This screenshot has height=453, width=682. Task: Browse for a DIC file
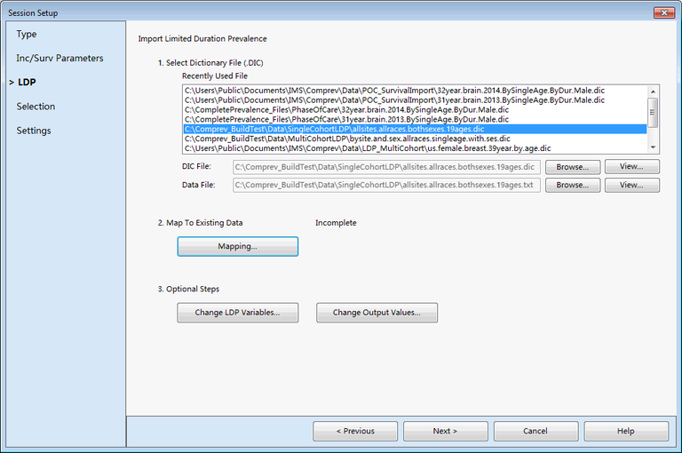pos(573,167)
